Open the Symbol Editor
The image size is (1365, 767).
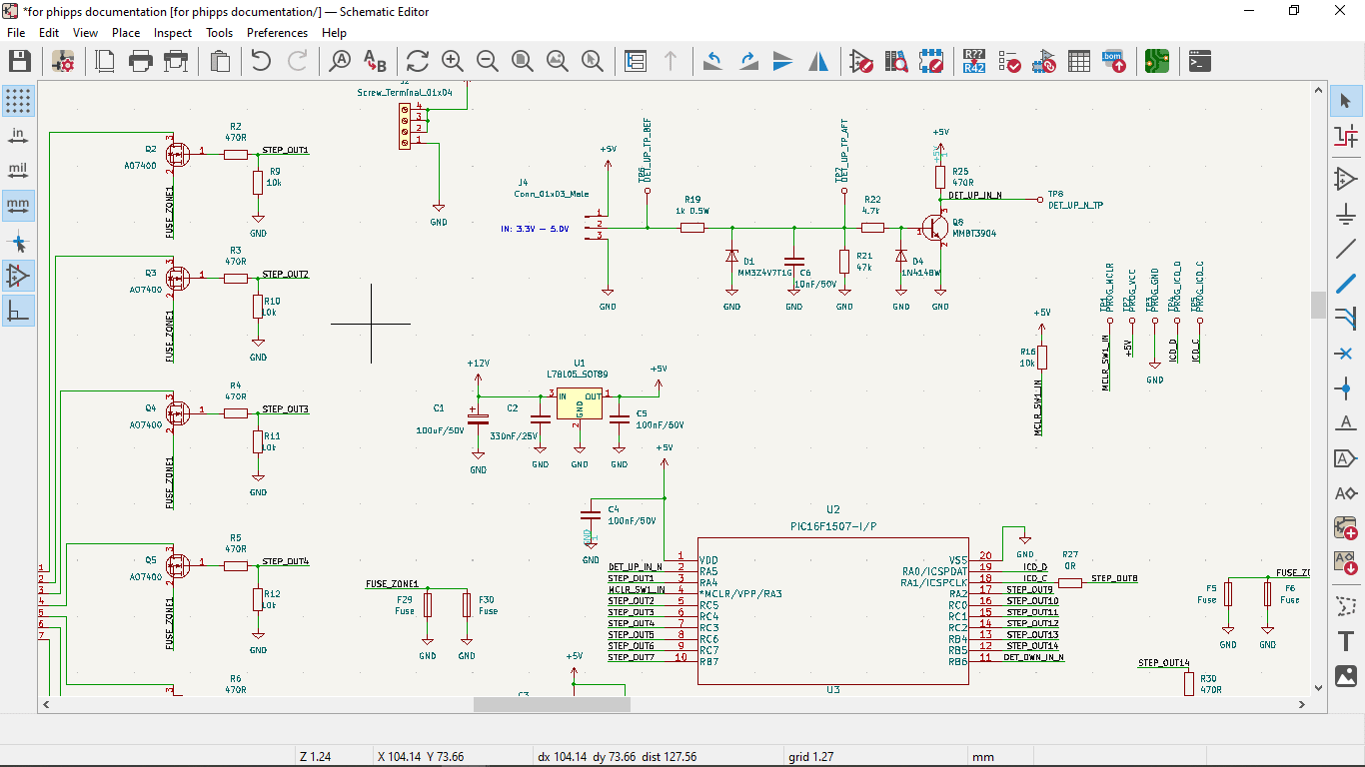click(860, 61)
